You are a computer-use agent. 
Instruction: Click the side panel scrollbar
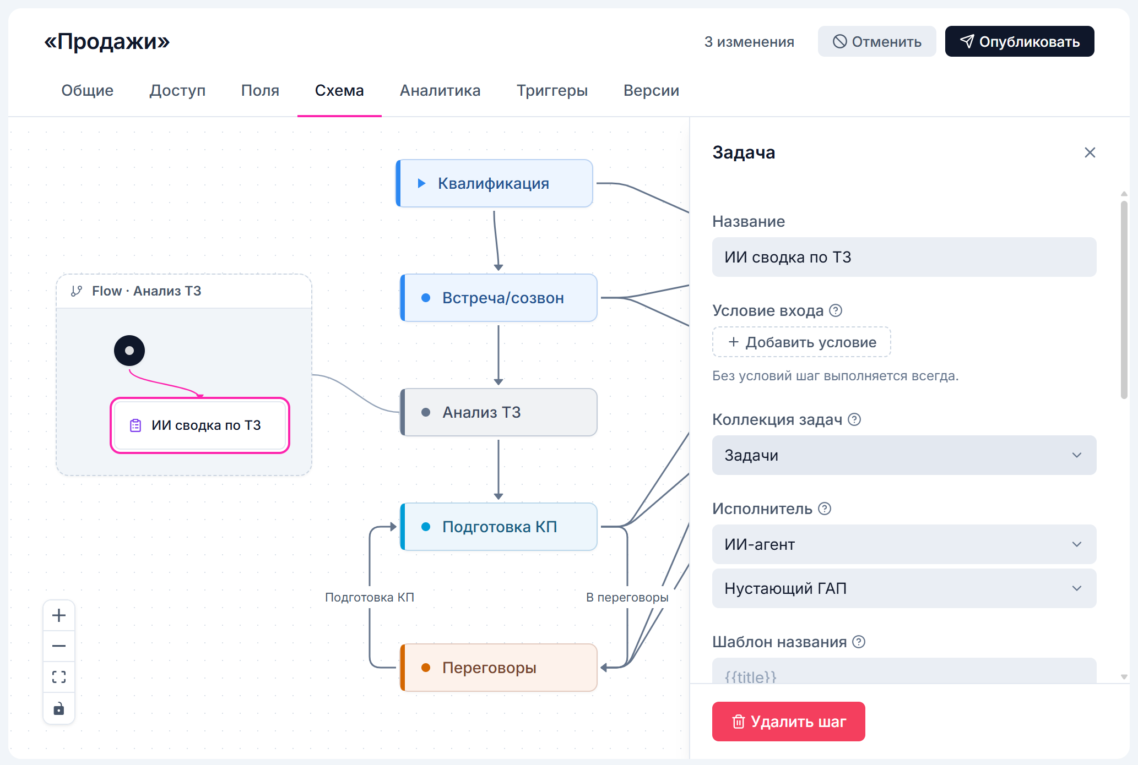pos(1124,300)
